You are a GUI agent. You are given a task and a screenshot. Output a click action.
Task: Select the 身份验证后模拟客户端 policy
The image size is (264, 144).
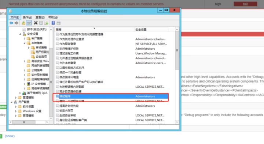coord(73,120)
